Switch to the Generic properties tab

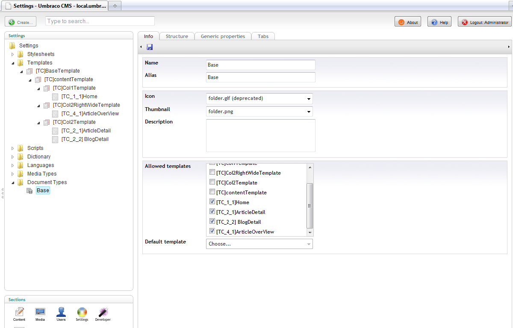223,36
